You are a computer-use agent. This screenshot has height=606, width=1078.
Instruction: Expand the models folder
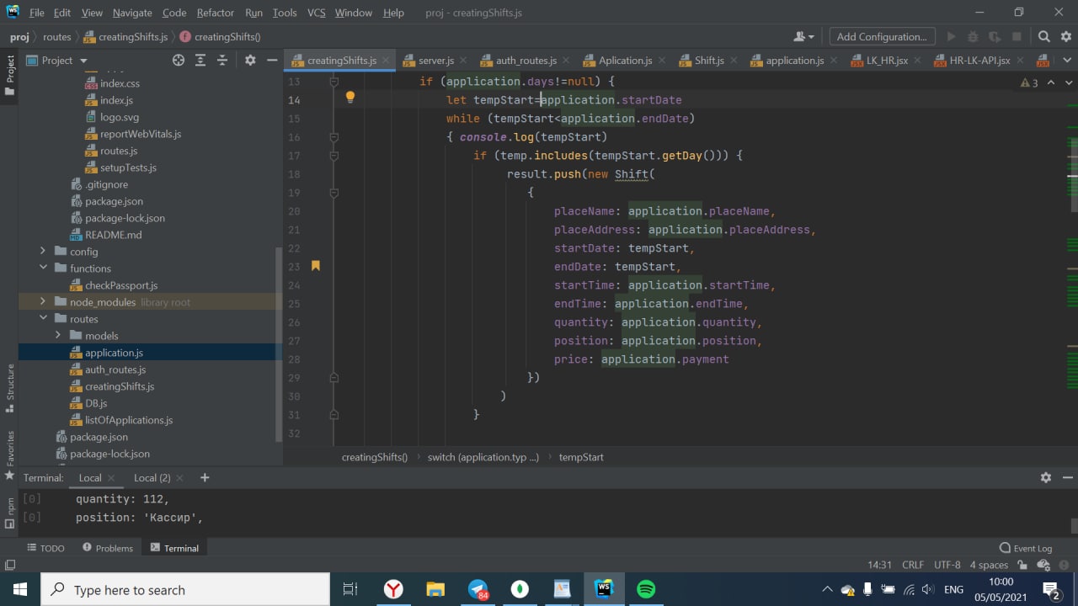pos(58,336)
